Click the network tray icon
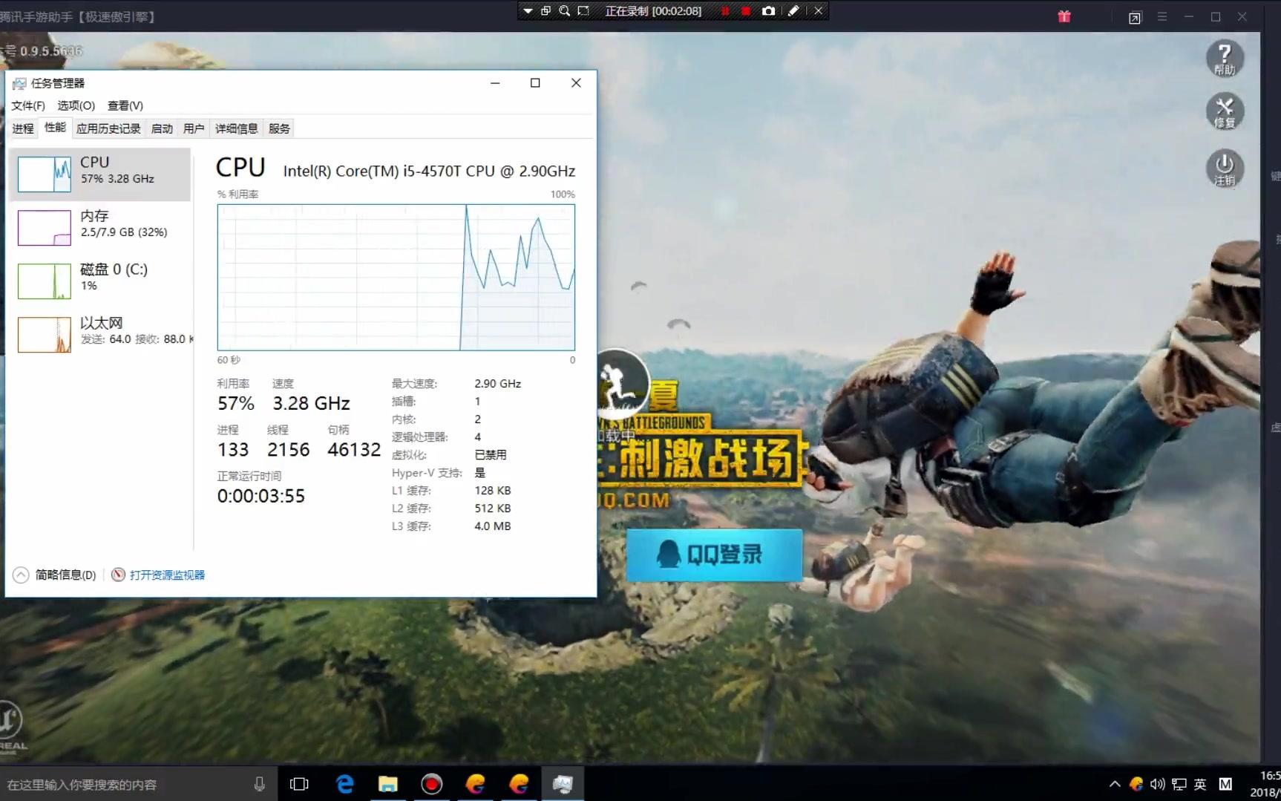Image resolution: width=1281 pixels, height=801 pixels. pyautogui.click(x=1179, y=784)
